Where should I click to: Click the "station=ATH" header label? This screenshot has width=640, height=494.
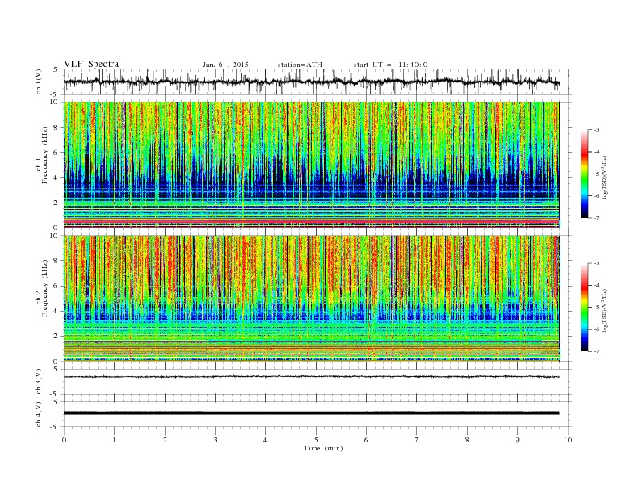click(x=300, y=65)
